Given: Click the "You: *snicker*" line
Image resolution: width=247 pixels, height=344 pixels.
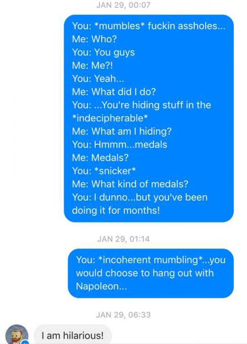Looking at the screenshot, I should click(104, 171).
